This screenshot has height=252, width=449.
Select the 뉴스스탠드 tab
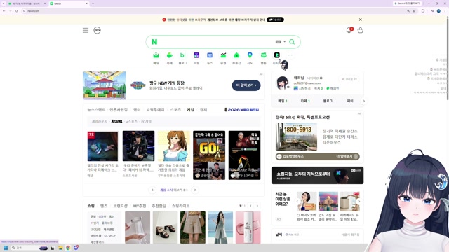tap(96, 110)
